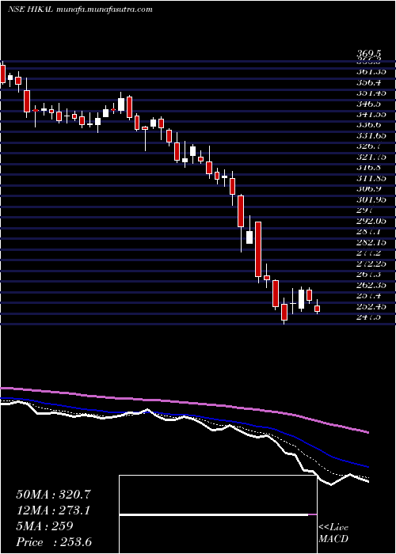Select the 301.95 price level label
The width and height of the screenshot is (396, 554).
pyautogui.click(x=371, y=200)
